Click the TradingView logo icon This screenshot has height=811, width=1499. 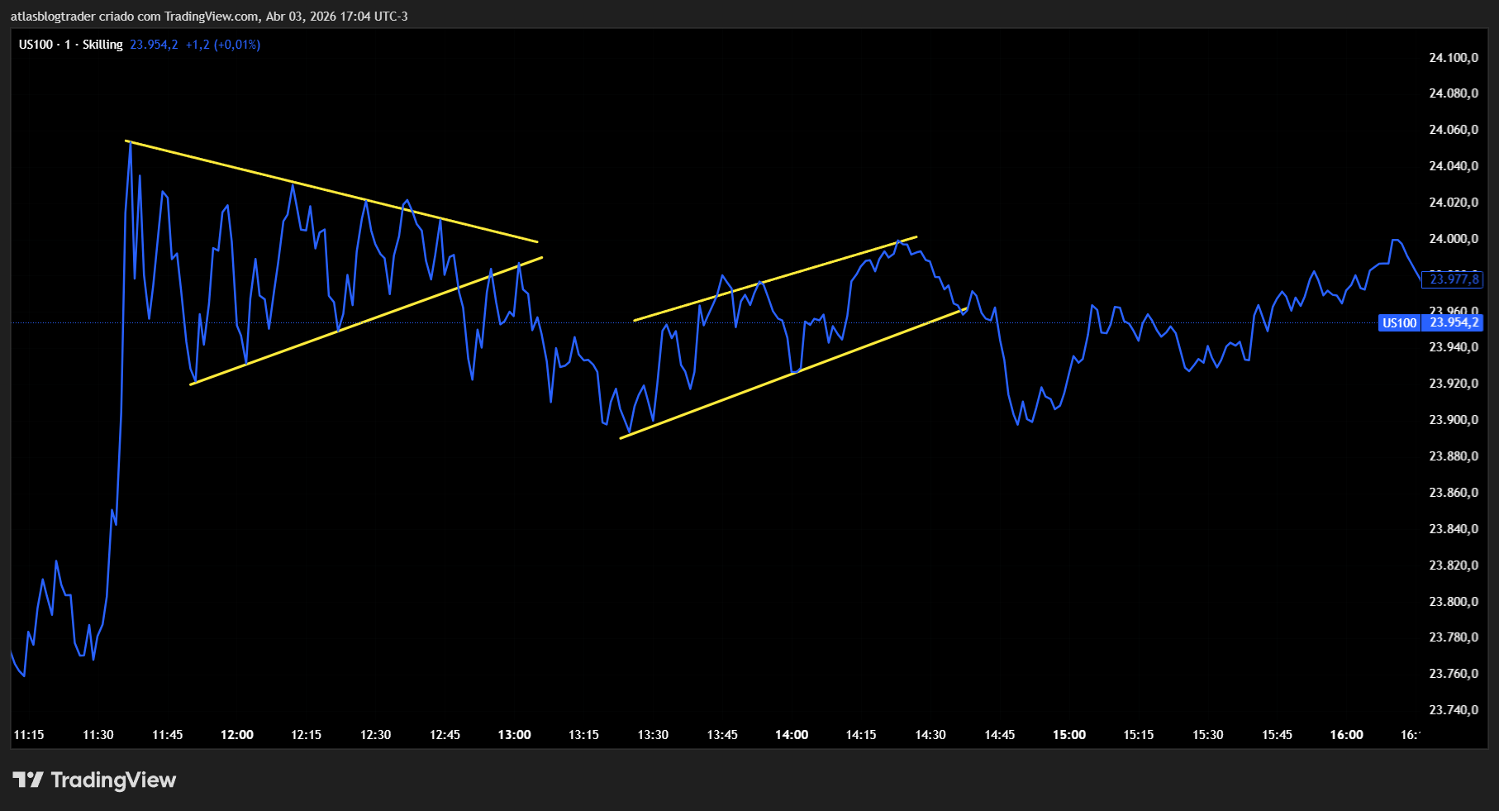[x=28, y=780]
